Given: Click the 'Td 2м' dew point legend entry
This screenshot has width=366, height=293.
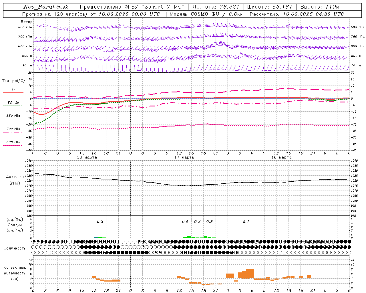Looking at the screenshot, I should 13,102.
